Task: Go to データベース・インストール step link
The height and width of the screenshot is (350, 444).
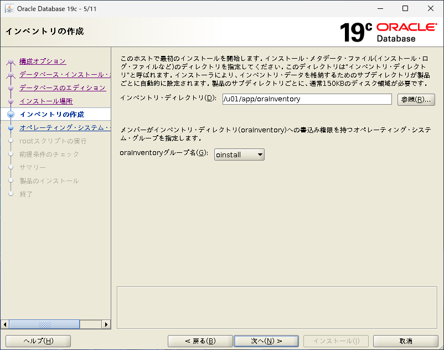Action: coord(65,74)
